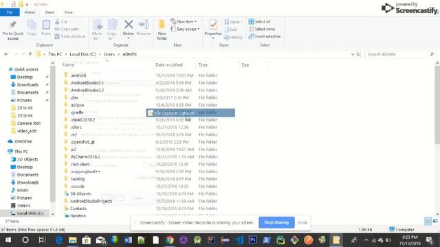
Task: Click Users breadcrumb in address bar
Action: (109, 54)
